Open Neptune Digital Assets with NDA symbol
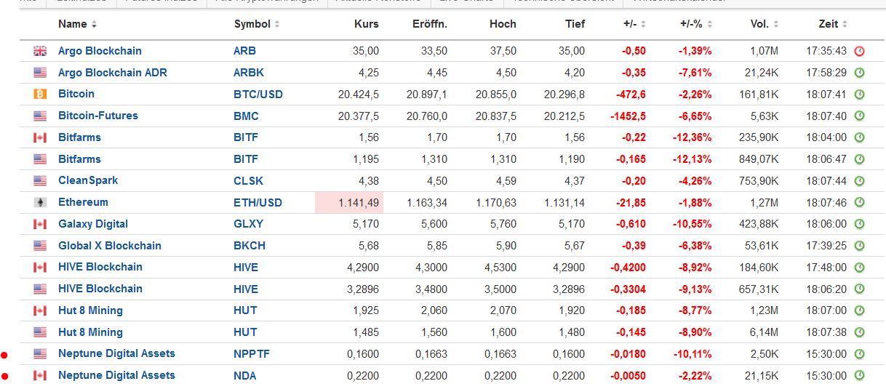 (x=116, y=375)
